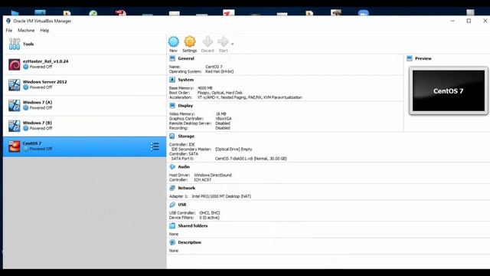Click the Description section bubble icon
The width and height of the screenshot is (490, 276).
[x=172, y=242]
